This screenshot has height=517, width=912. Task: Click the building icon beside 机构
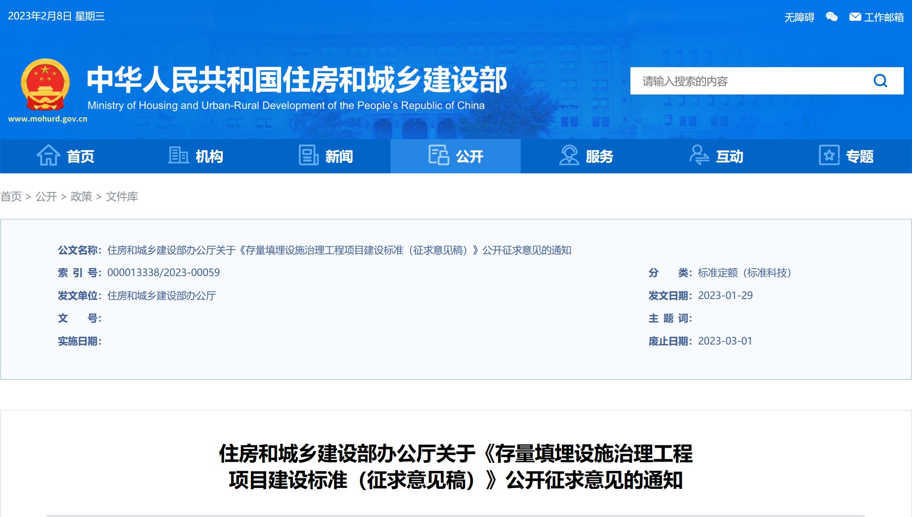(x=178, y=155)
